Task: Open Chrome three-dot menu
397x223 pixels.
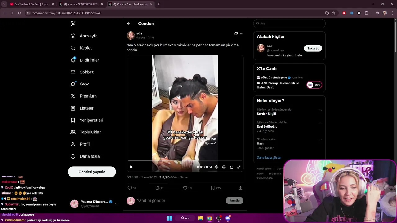Action: (392, 13)
